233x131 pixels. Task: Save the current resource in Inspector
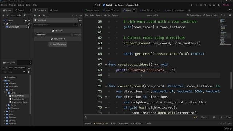[x=44, y=15]
